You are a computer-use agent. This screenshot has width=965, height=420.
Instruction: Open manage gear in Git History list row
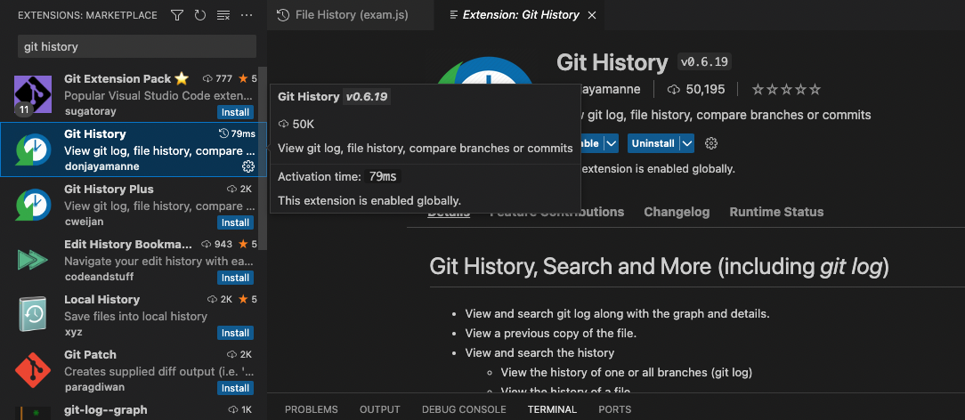(x=248, y=166)
